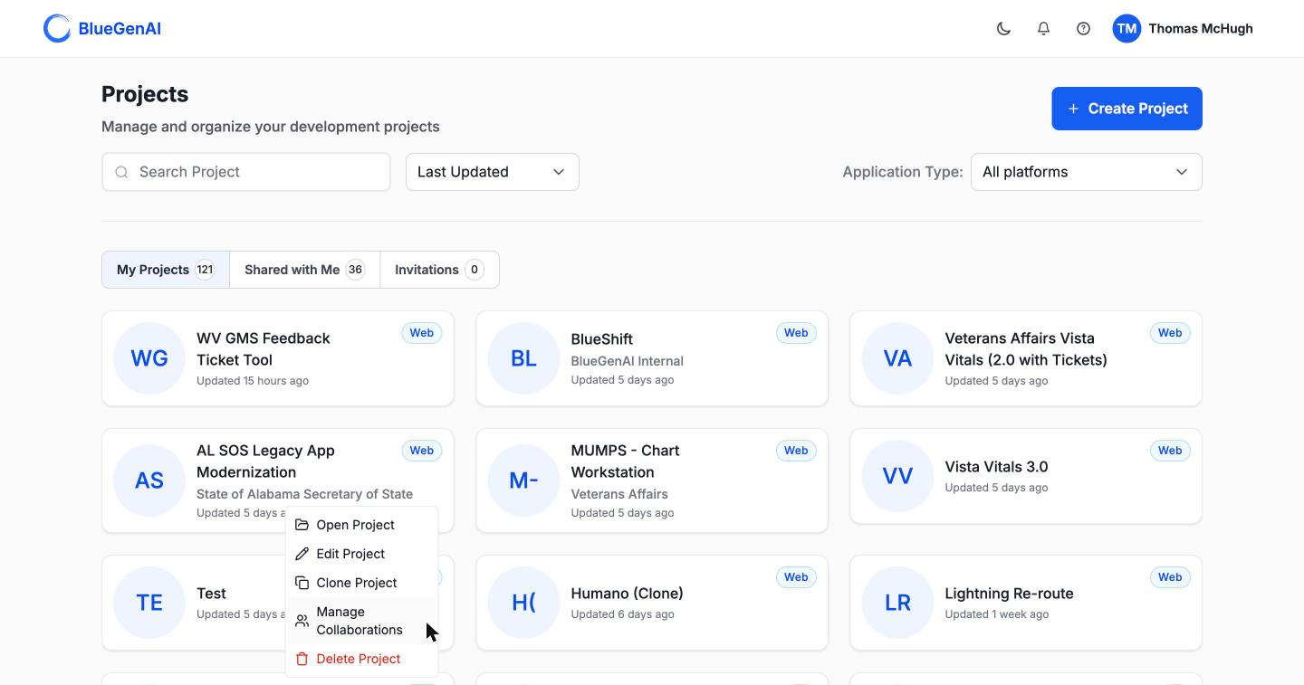Click Web badge on BlueShift card
Viewport: 1304px width, 685px height.
(796, 333)
